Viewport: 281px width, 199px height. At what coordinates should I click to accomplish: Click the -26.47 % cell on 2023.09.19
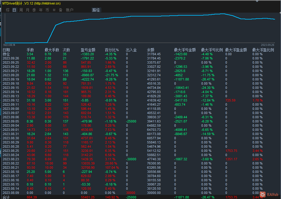pyautogui.click(x=208, y=79)
